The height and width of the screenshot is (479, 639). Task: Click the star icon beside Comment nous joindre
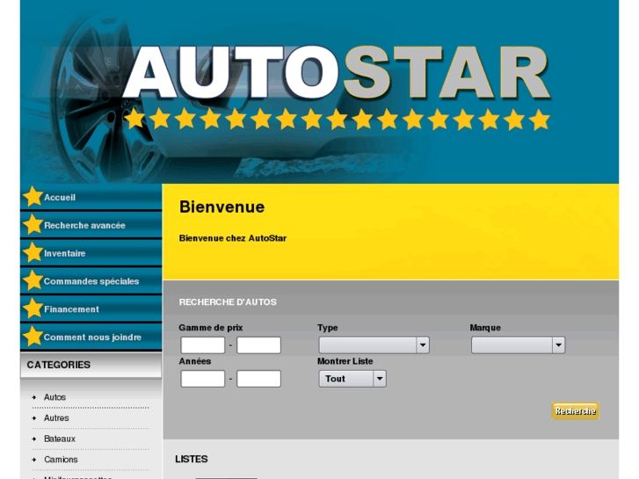33,337
